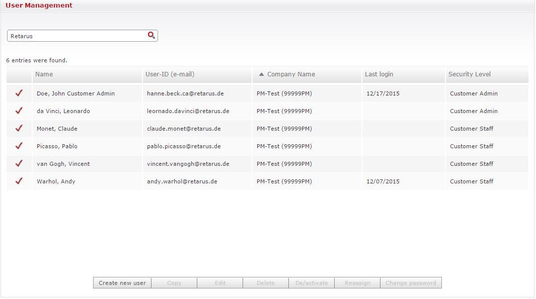Screen dimensions: 536x299
Task: Sort users by Last login header
Action: (x=379, y=74)
